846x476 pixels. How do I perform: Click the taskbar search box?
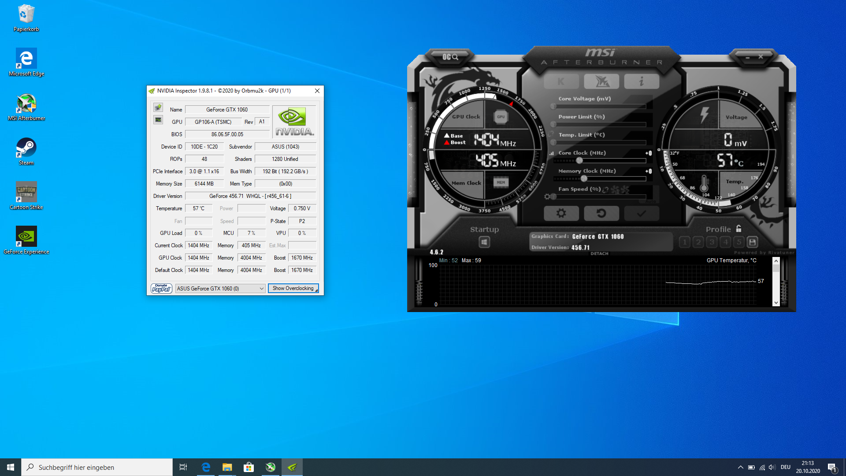pyautogui.click(x=97, y=467)
